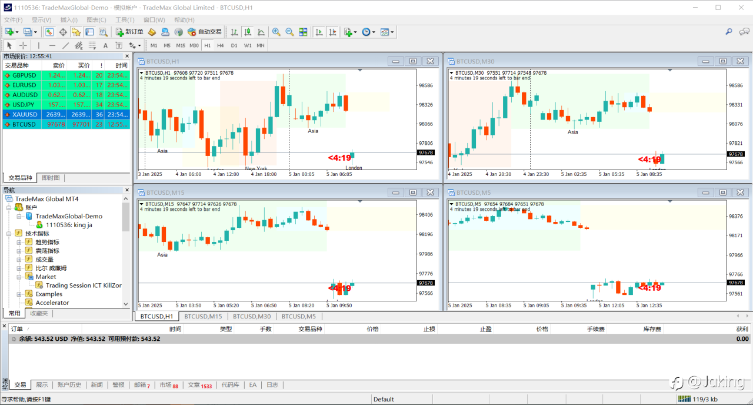
Task: Open the 账户历史 terminal tab
Action: [x=69, y=384]
